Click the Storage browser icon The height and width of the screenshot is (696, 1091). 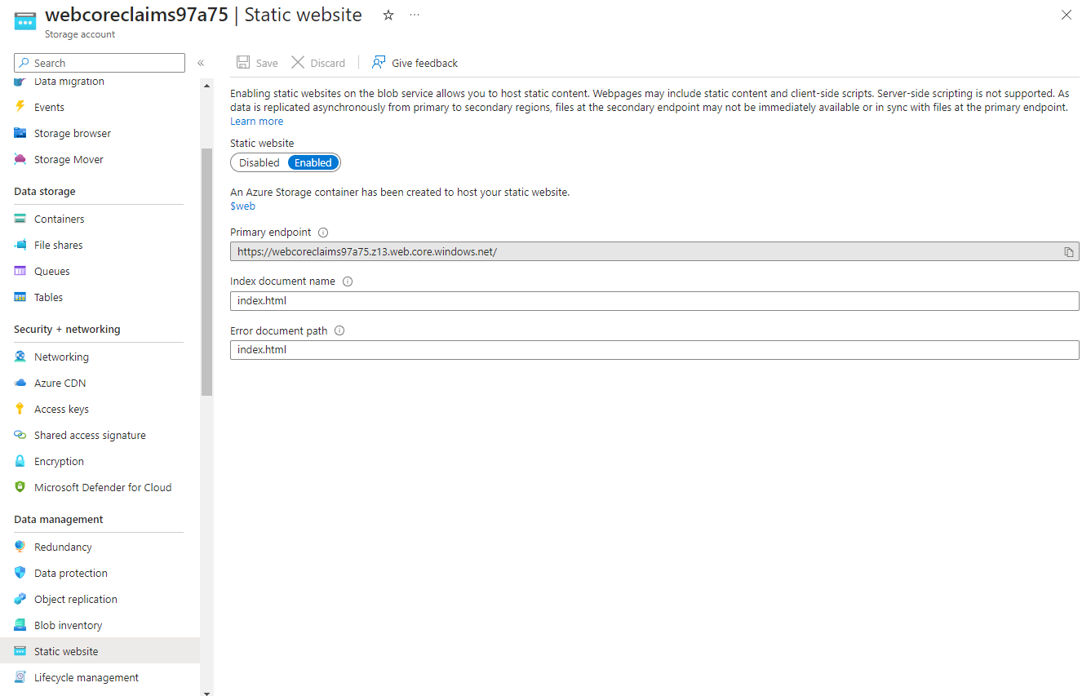[20, 133]
